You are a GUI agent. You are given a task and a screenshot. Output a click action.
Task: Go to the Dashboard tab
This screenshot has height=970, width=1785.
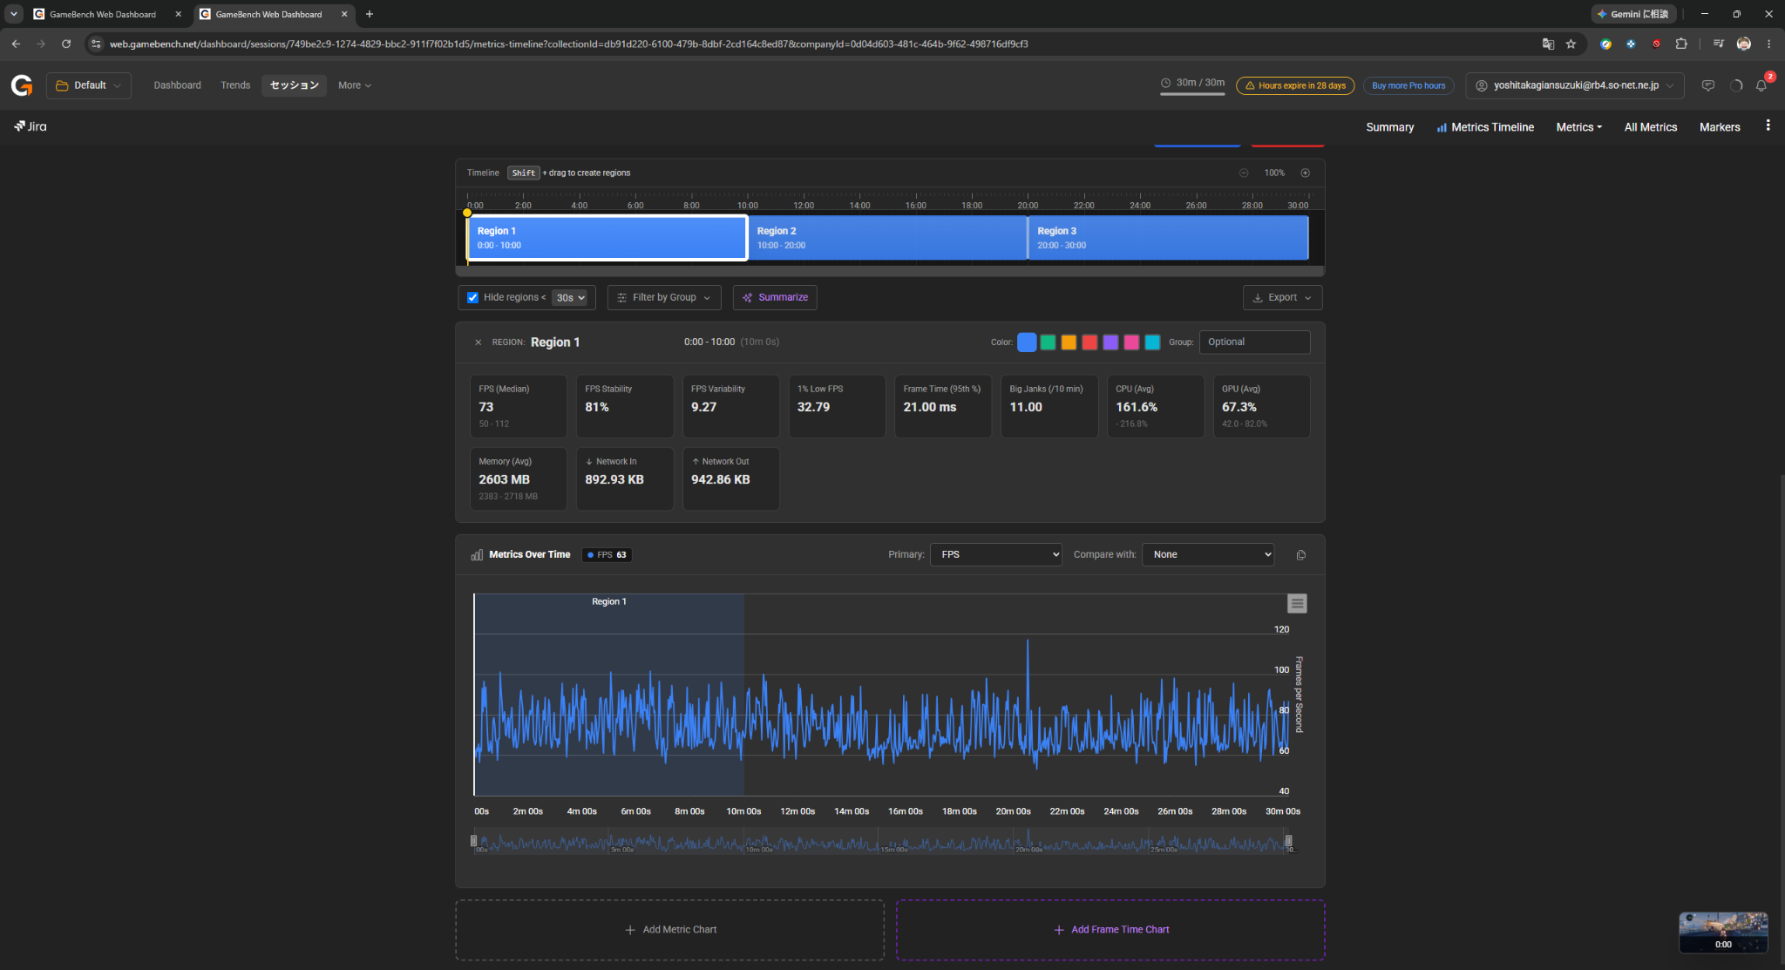coord(177,85)
